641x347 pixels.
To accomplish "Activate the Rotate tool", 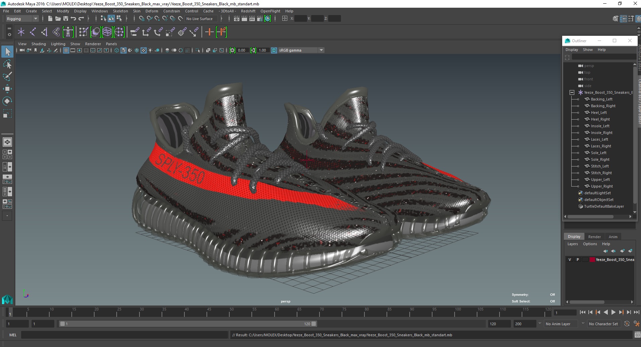I will [7, 101].
